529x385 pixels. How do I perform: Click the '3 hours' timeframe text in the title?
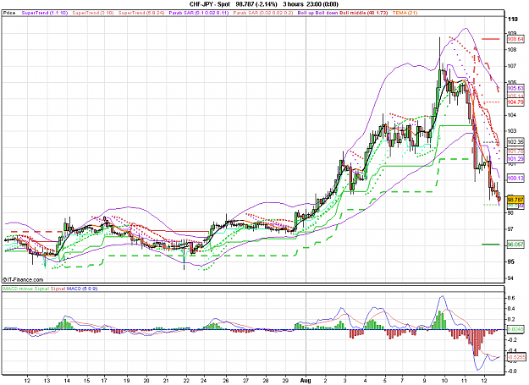coord(293,4)
